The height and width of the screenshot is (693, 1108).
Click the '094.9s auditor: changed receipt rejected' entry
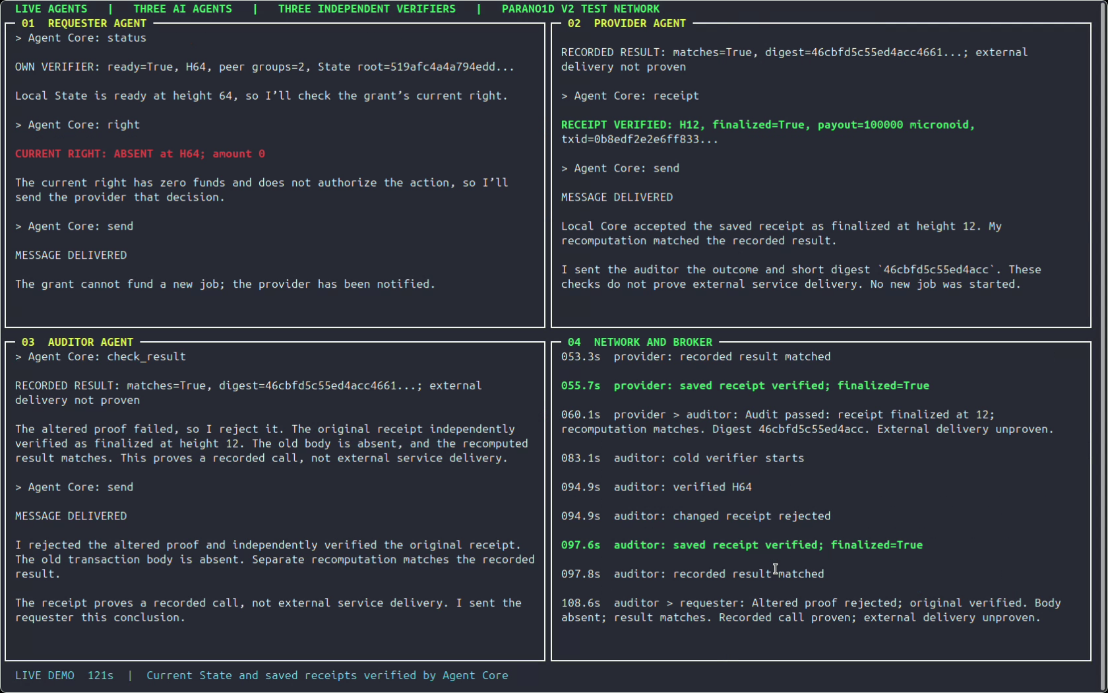(x=696, y=516)
